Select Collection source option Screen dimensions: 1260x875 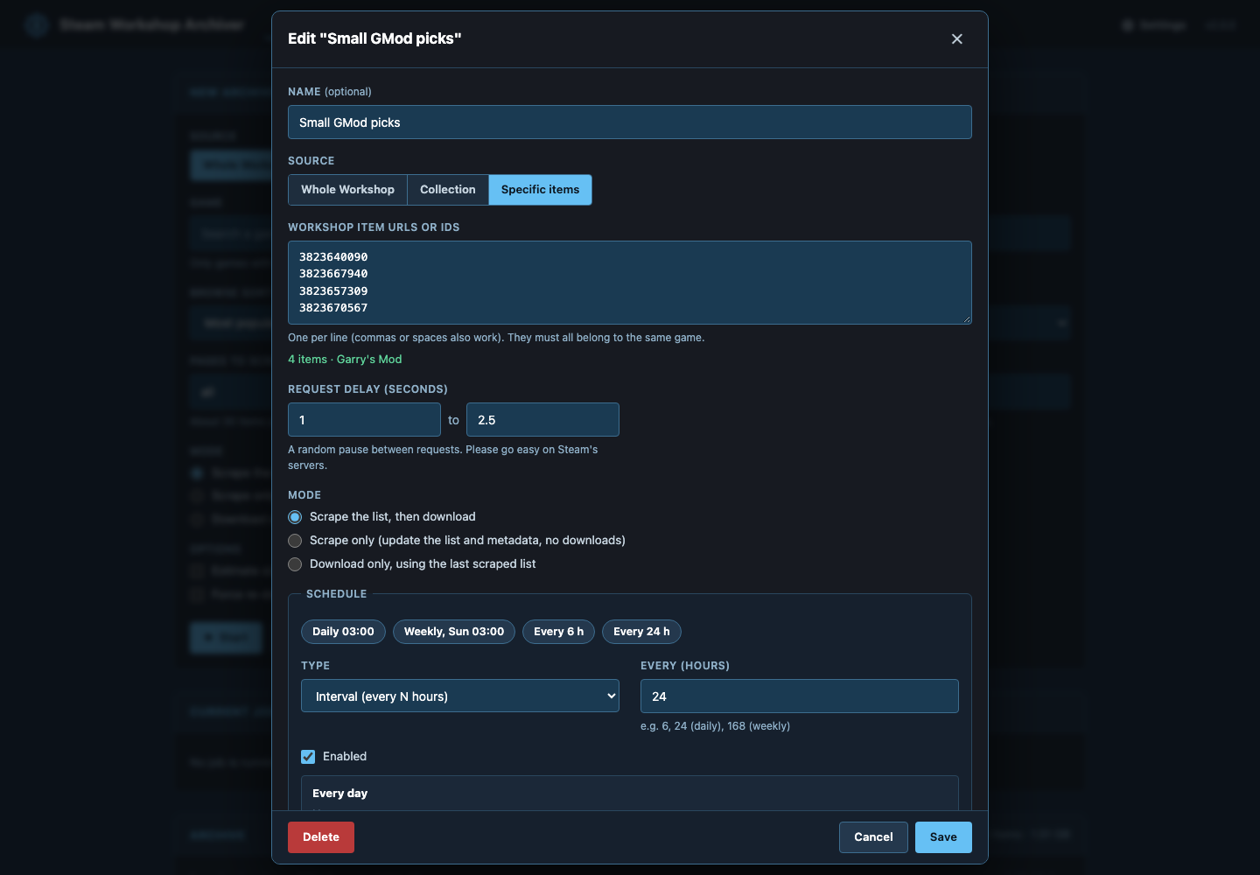[x=447, y=190]
